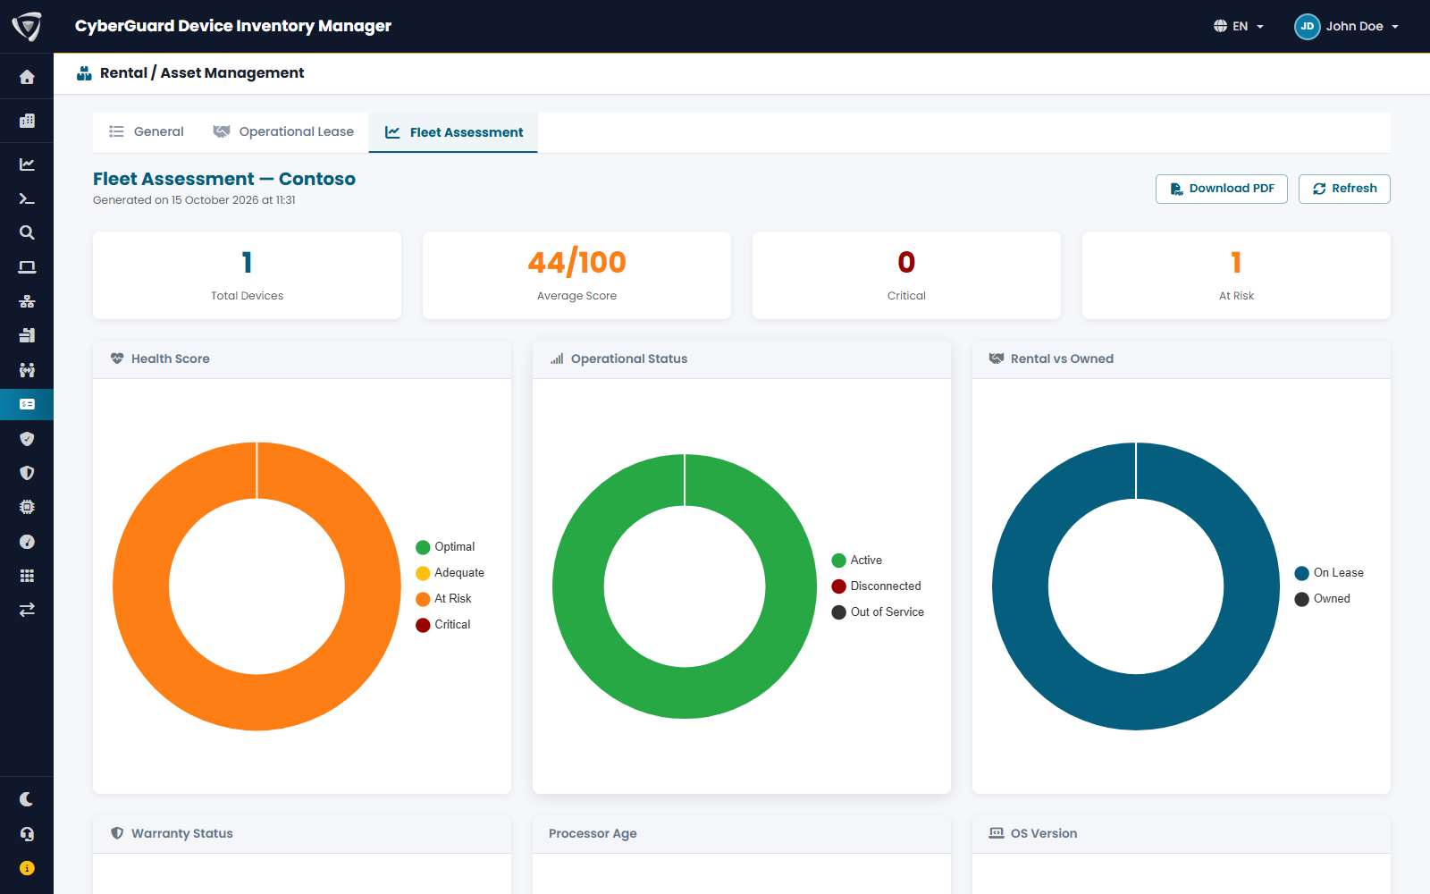Image resolution: width=1430 pixels, height=894 pixels.
Task: Toggle Critical legend in Health Score
Action: (443, 625)
